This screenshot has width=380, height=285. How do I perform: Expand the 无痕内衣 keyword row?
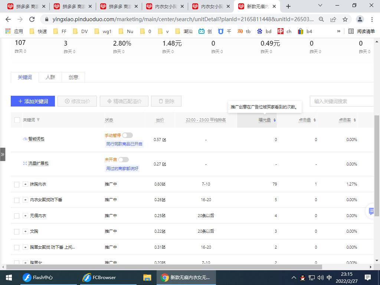26,216
